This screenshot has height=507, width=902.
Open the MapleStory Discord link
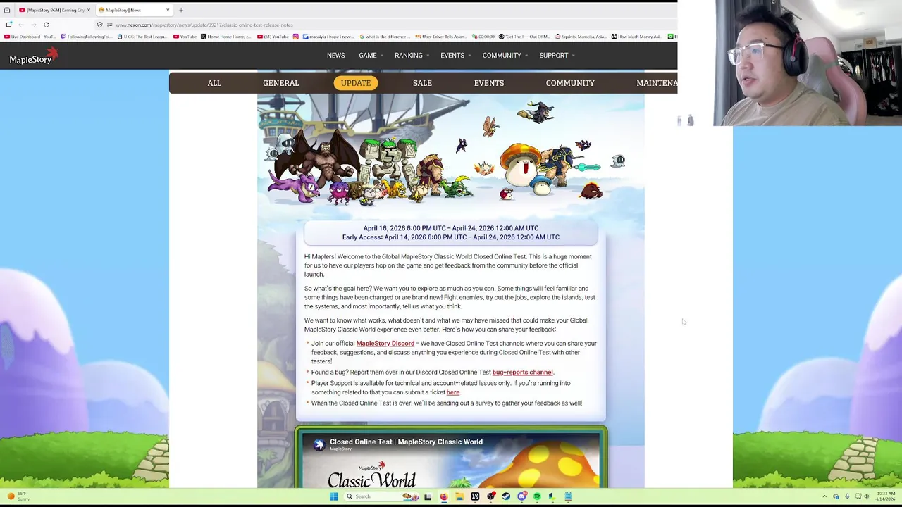(x=385, y=344)
